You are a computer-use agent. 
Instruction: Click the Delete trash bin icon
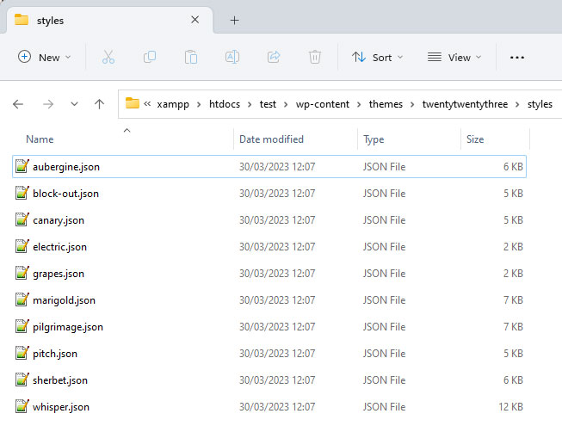tap(315, 57)
